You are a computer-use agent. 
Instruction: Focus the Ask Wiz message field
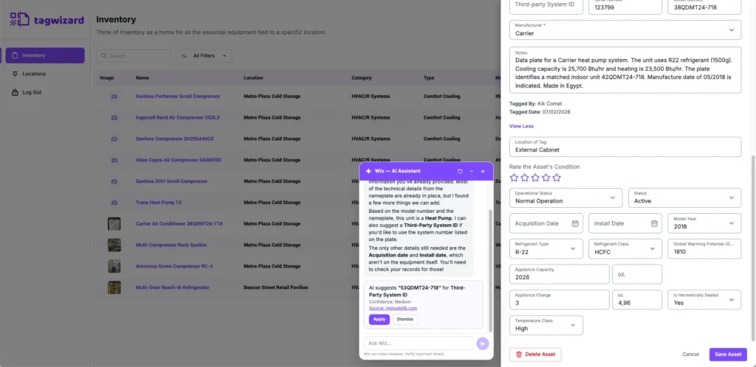(419, 343)
